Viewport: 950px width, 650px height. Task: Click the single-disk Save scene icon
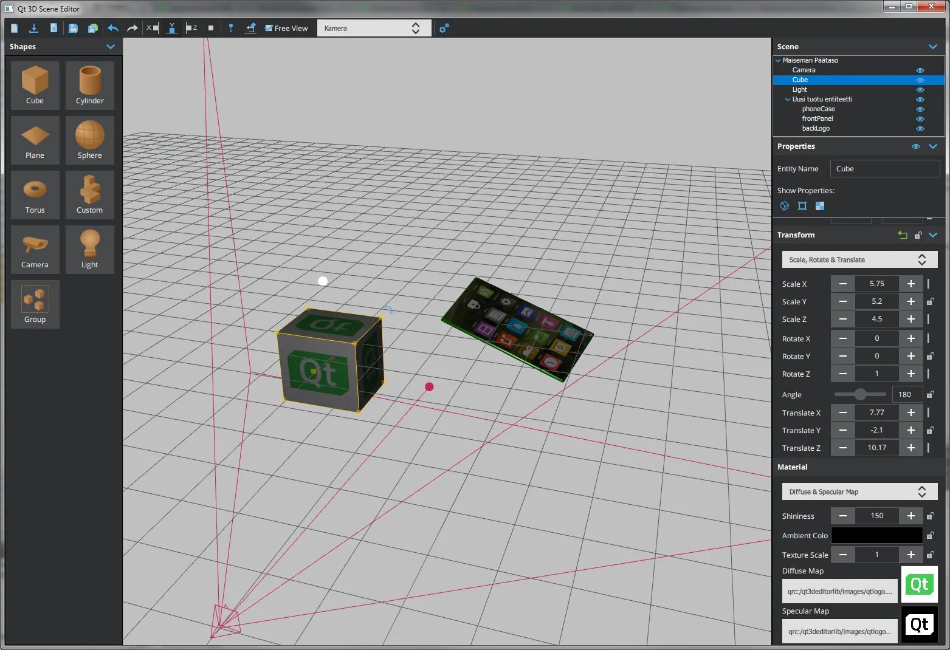click(x=73, y=28)
